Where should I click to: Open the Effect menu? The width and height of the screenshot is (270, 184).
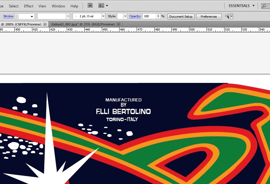29,6
